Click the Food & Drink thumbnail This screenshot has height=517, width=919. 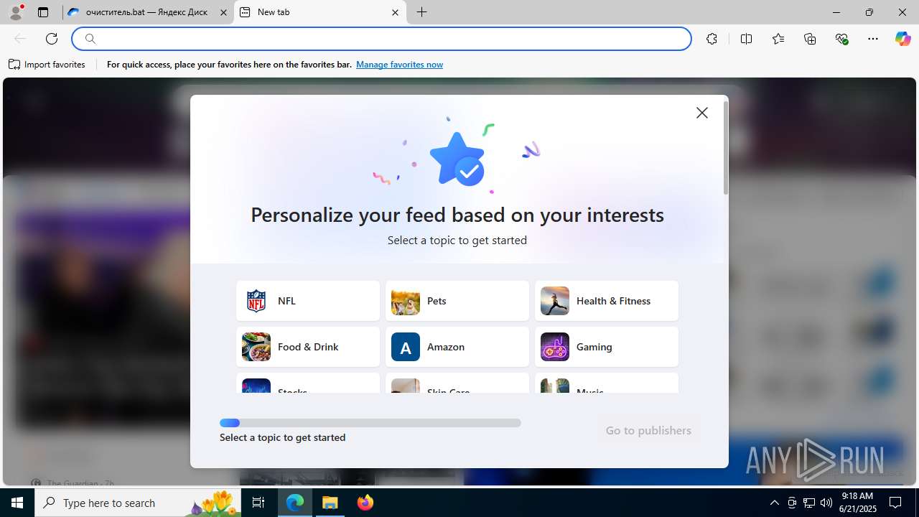click(256, 347)
